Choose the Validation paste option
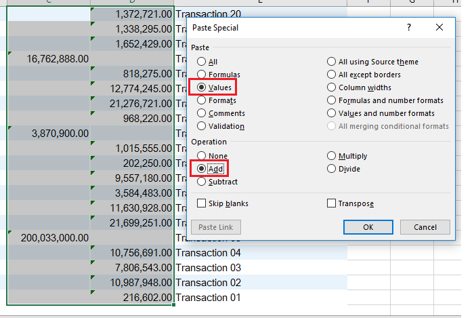Screen dimensions: 474x318 click(x=201, y=127)
